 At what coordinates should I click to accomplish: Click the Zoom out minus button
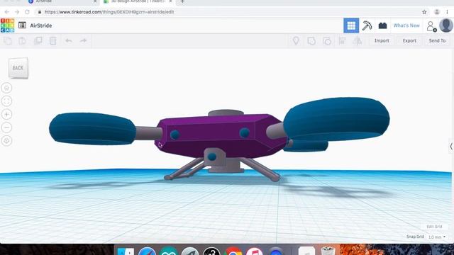click(x=6, y=127)
